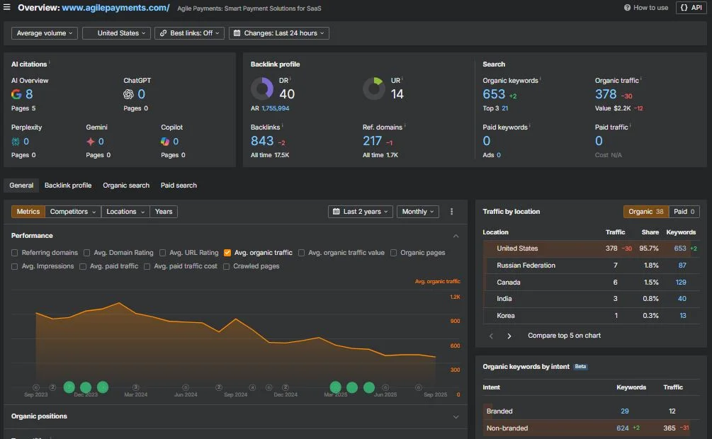Enable Crawled pages checkbox
Viewport: 712px width, 439px height.
pyautogui.click(x=226, y=266)
